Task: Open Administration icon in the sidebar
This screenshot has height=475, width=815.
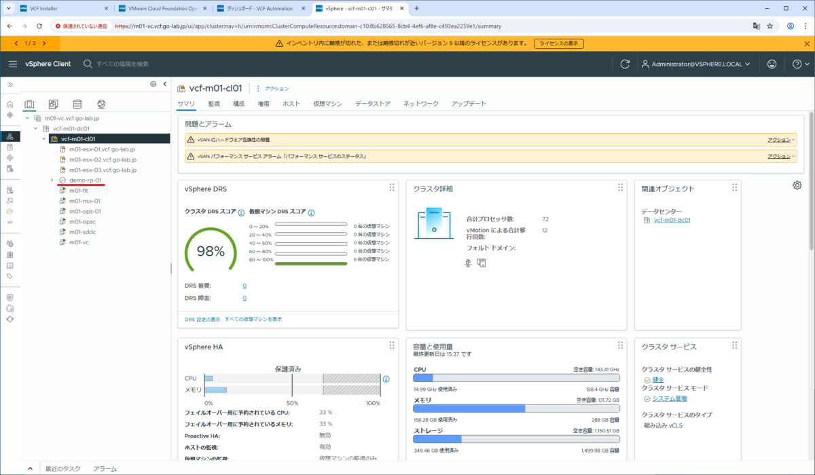Action: point(10,244)
